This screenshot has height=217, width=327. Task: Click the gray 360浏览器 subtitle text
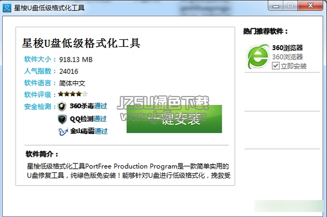point(287,57)
